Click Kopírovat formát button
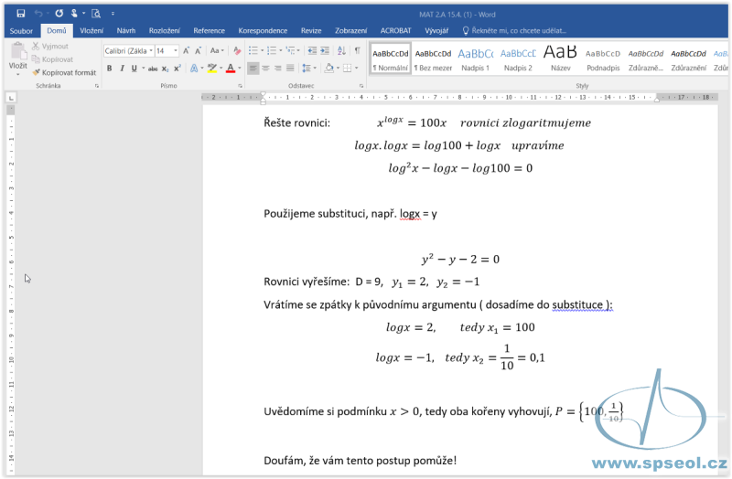This screenshot has height=479, width=732. [64, 72]
